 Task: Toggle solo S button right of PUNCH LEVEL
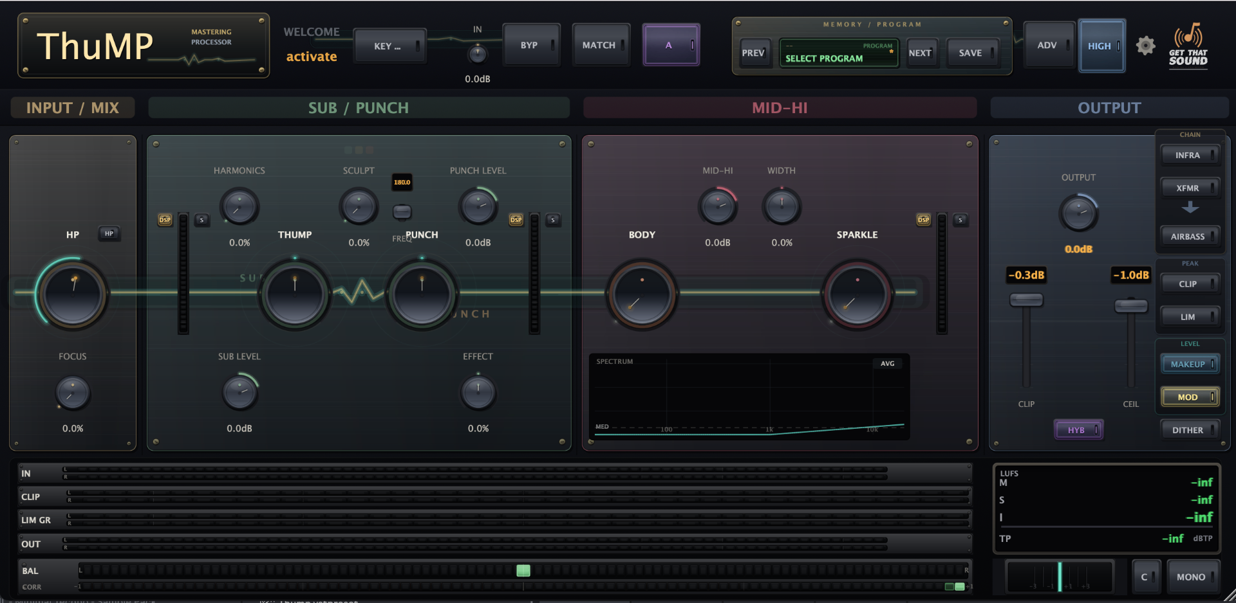[552, 220]
